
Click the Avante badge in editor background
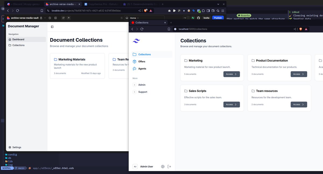244,16
